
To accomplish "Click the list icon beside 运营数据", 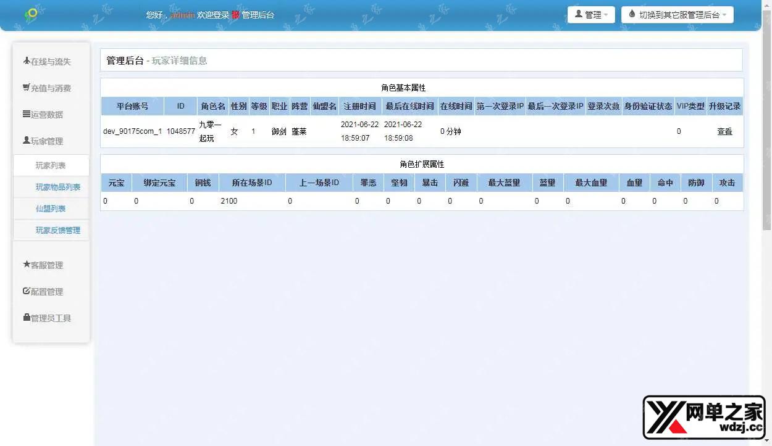I will tap(27, 114).
